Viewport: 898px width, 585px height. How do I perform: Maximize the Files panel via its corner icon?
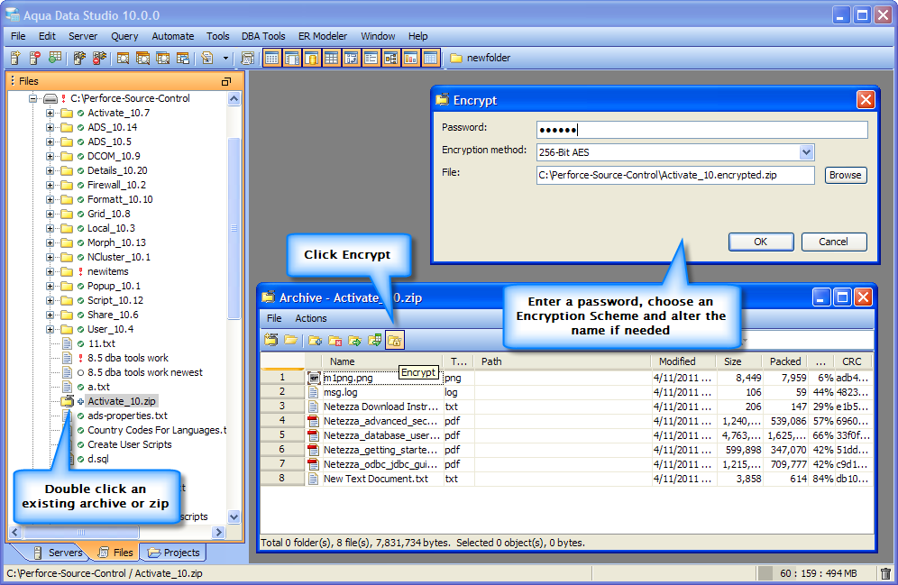[x=226, y=81]
